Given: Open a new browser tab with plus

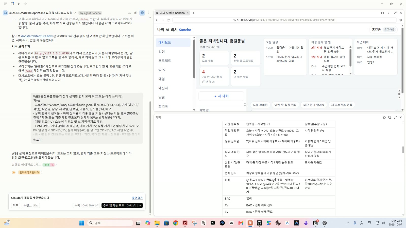Looking at the screenshot, I should point(194,13).
